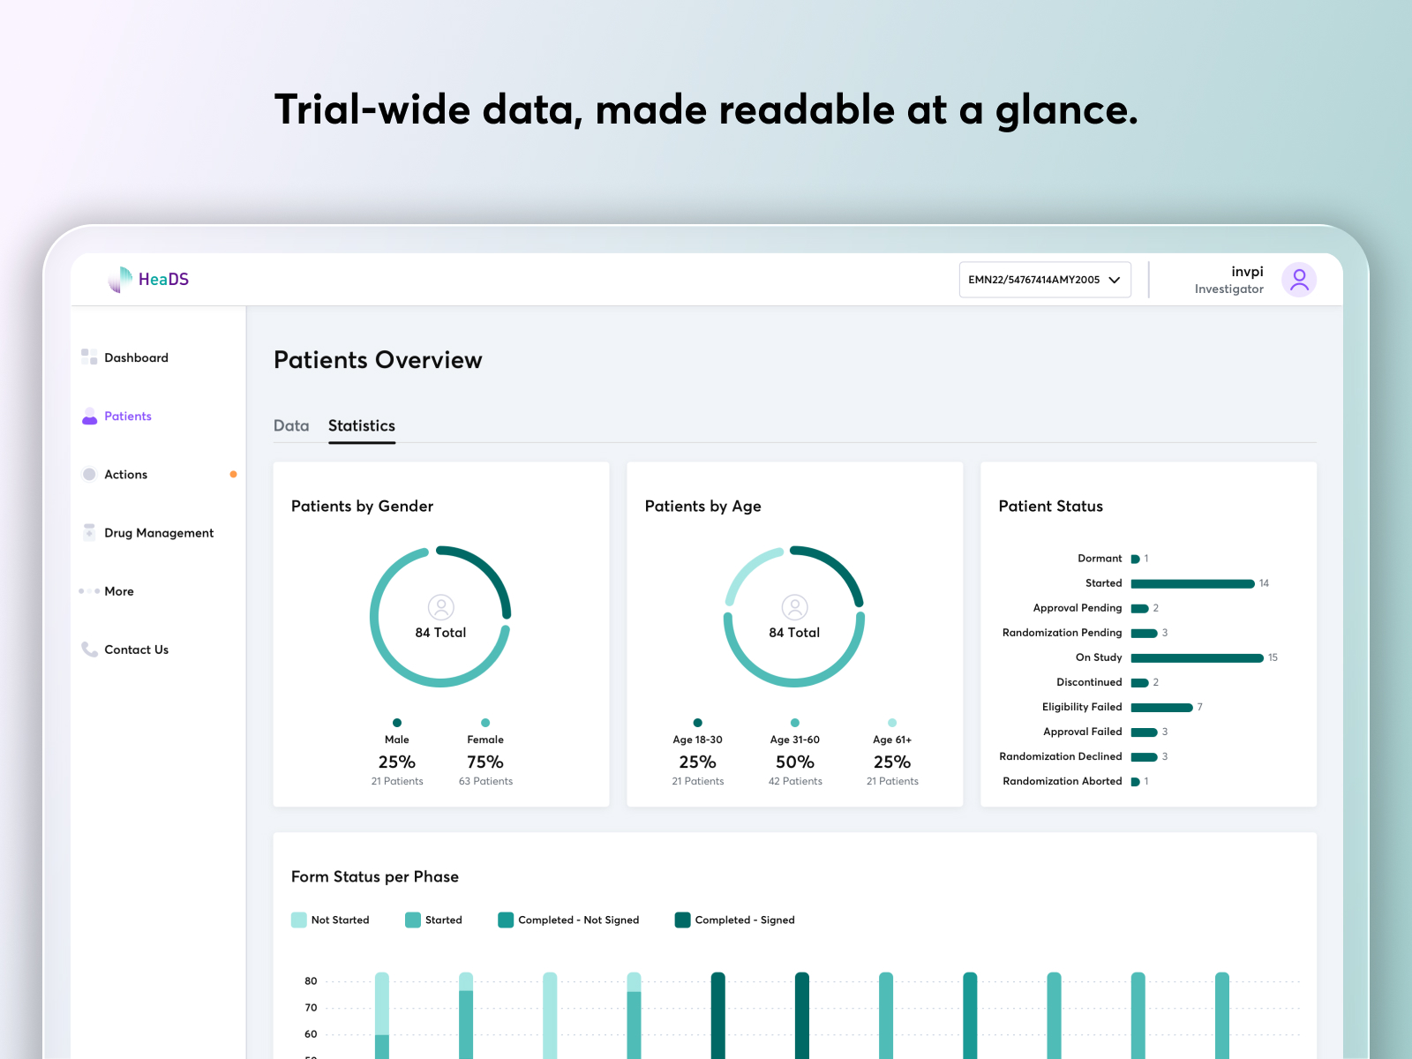Open the trial ID dropdown EMN22/54767414AMY2005
Viewport: 1412px width, 1059px height.
pos(1045,280)
